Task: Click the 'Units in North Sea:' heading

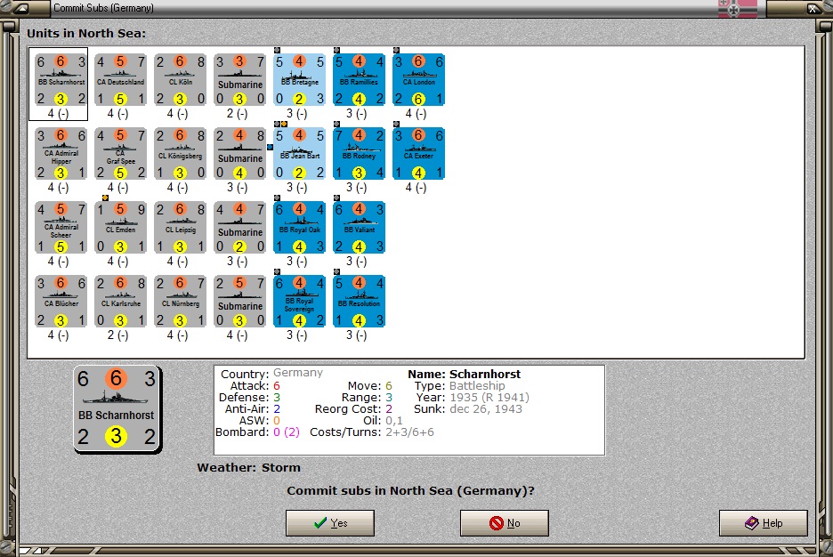Action: [x=86, y=33]
